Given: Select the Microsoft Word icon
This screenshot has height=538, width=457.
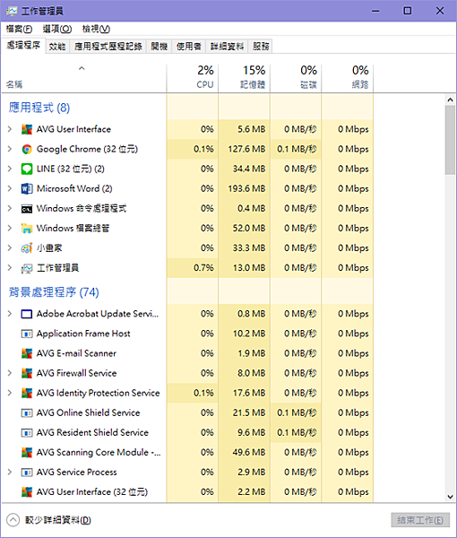Looking at the screenshot, I should click(27, 188).
